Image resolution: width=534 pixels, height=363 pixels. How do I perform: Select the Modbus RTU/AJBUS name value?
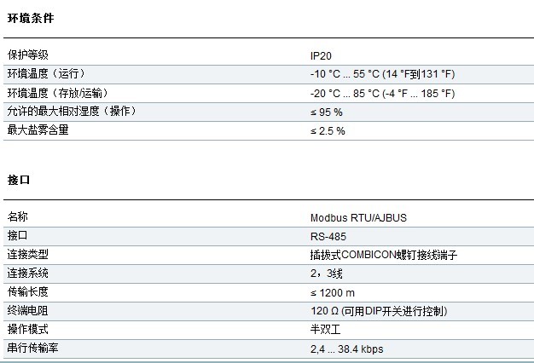(358, 217)
